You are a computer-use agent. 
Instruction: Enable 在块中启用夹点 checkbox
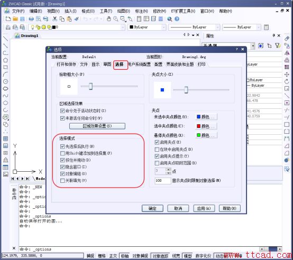pos(157,150)
